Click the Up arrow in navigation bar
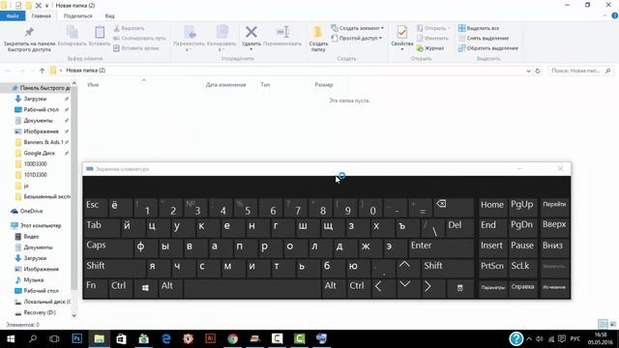Image resolution: width=619 pixels, height=348 pixels. 42,71
